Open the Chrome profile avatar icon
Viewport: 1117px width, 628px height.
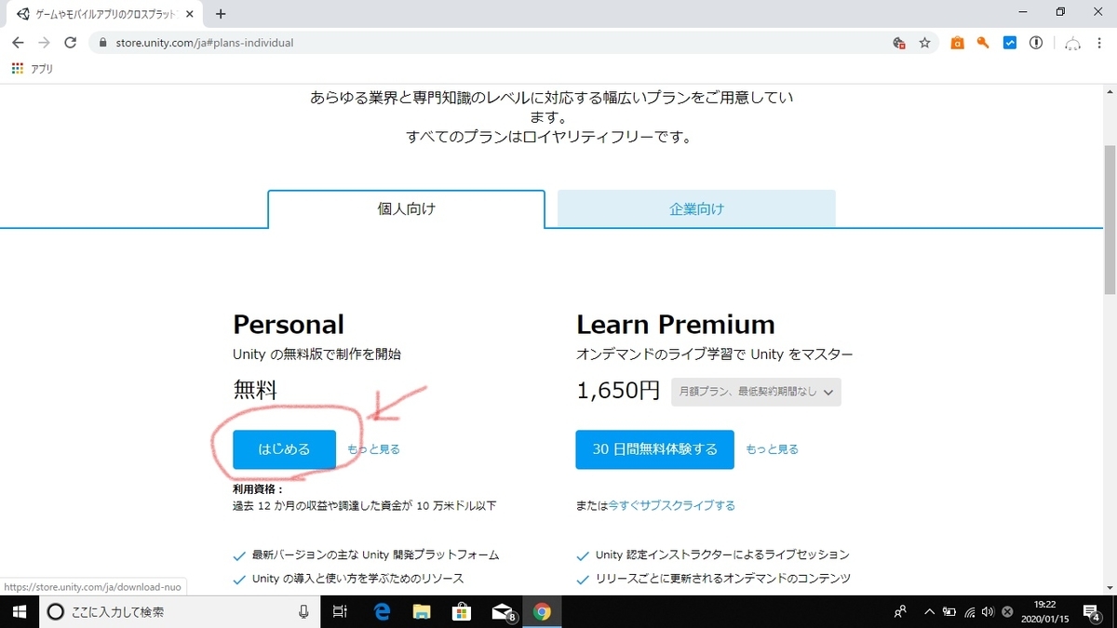pyautogui.click(x=1073, y=43)
